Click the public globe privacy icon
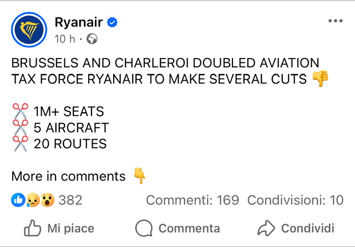The image size is (355, 247). tap(92, 39)
